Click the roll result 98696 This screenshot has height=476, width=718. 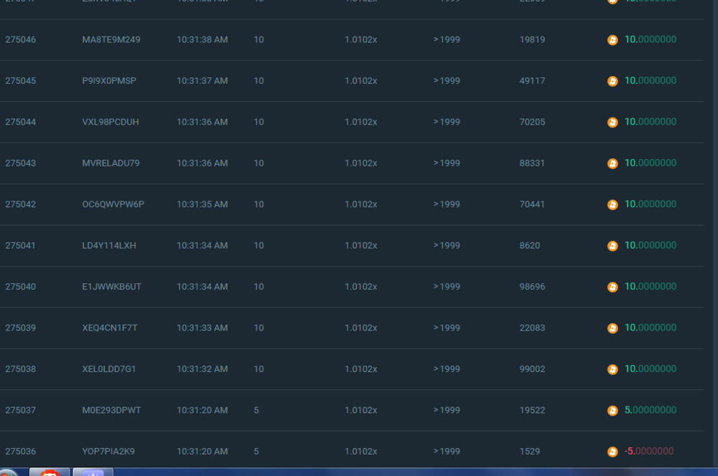point(532,287)
